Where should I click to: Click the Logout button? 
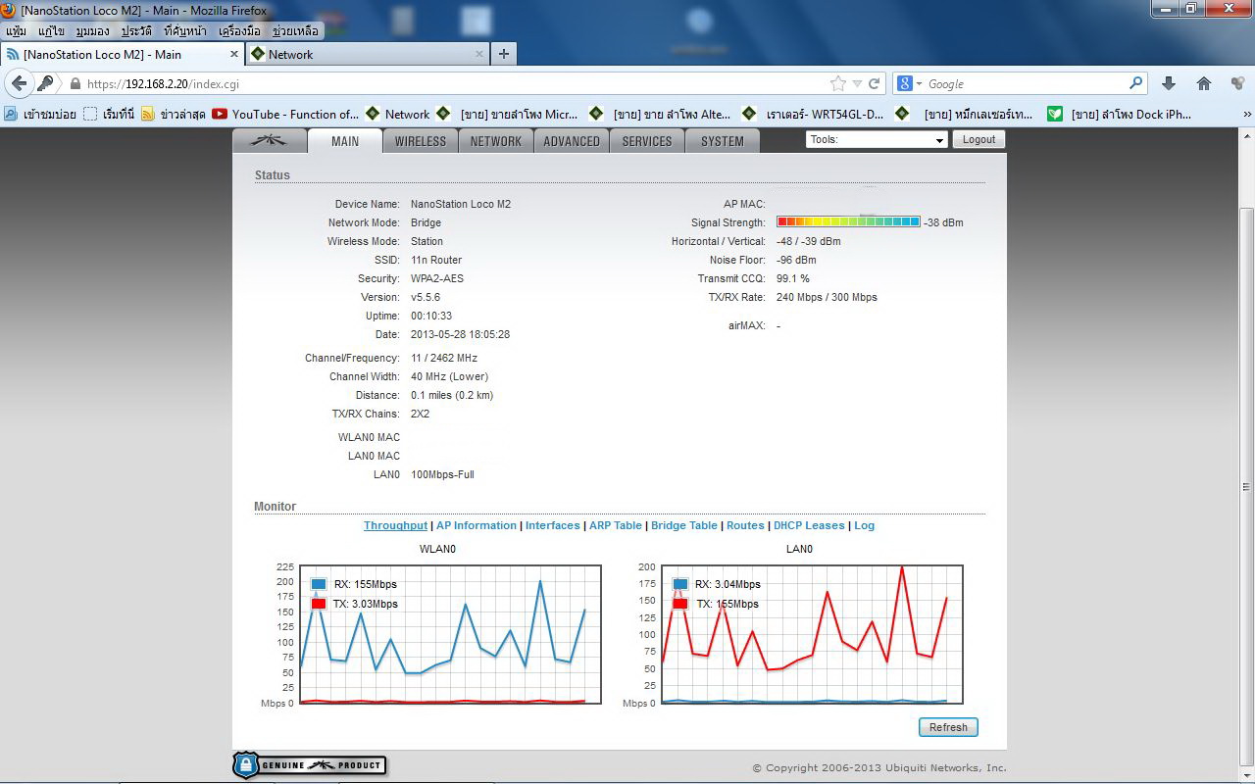point(979,139)
